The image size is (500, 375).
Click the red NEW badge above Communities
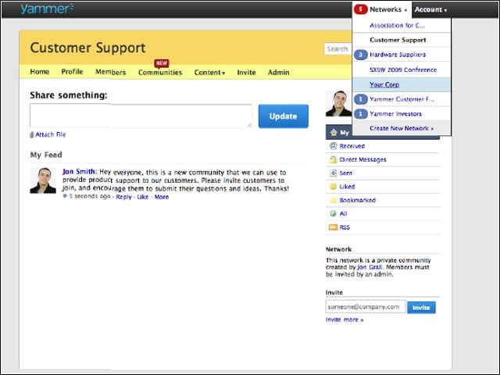point(162,63)
